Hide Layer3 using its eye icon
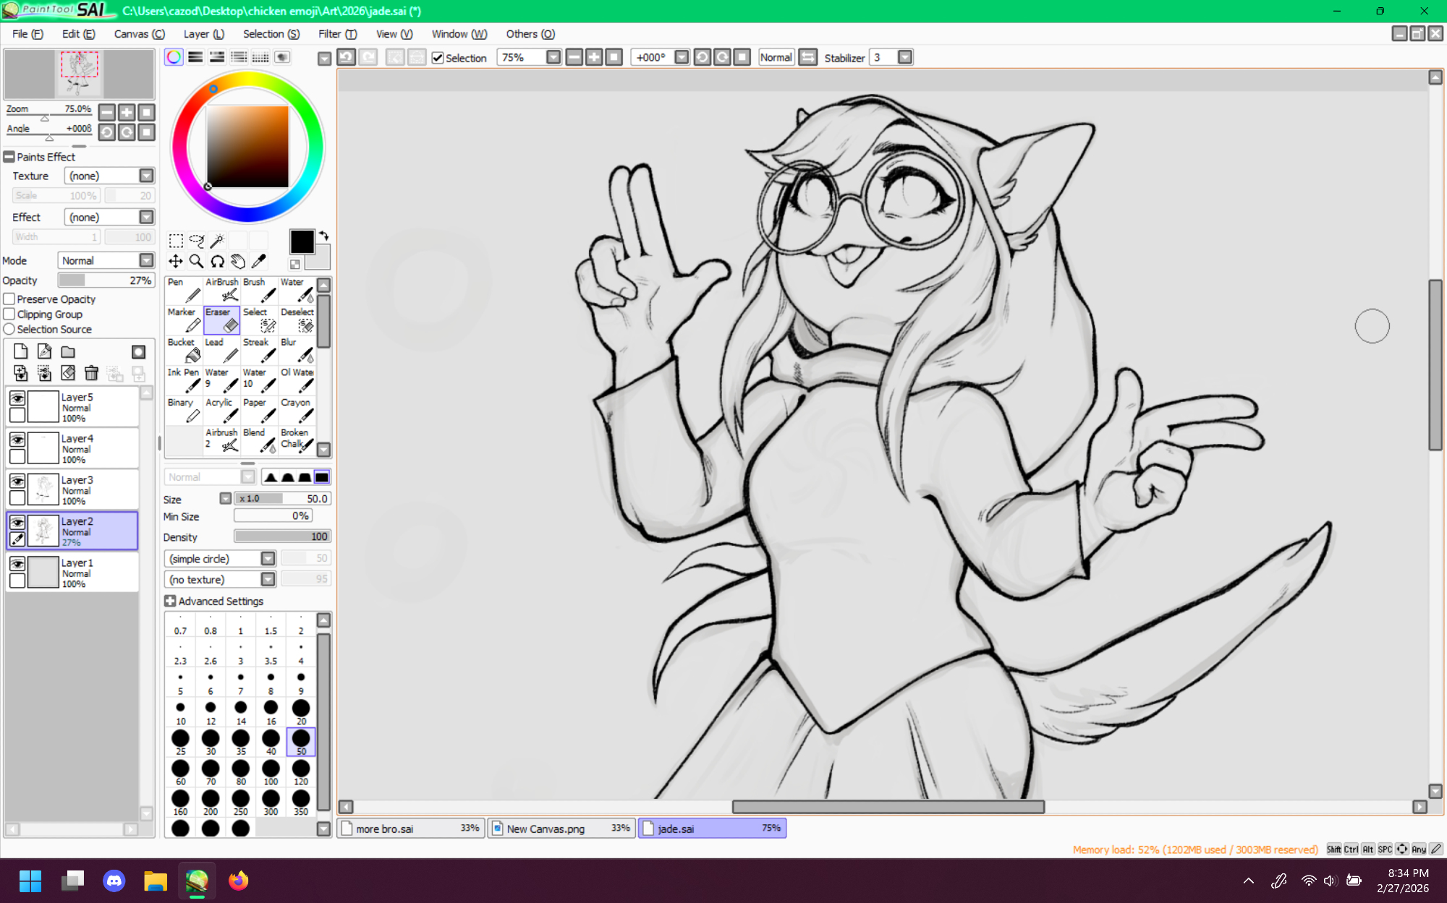This screenshot has height=903, width=1447. pyautogui.click(x=17, y=481)
